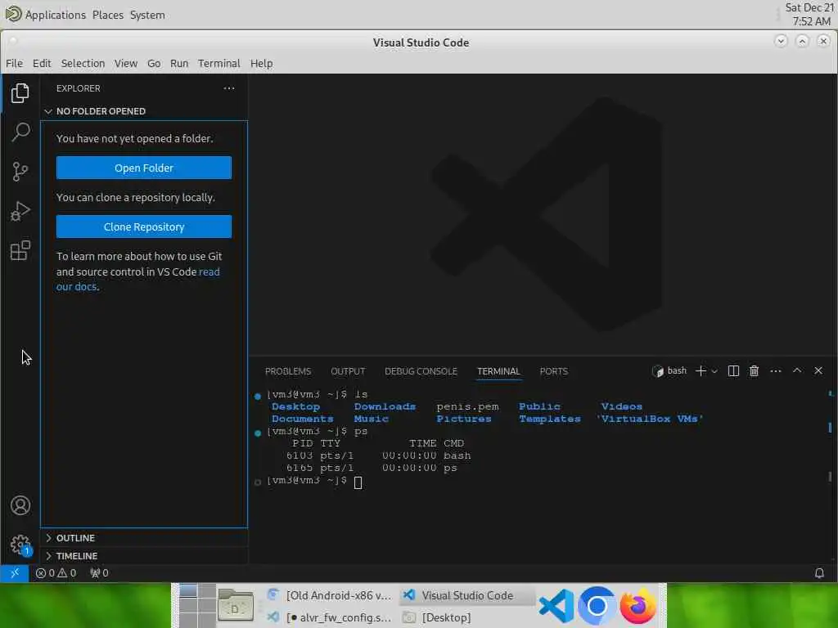Expand the TIMELINE section
Screen dimensions: 838x628
[x=76, y=556]
